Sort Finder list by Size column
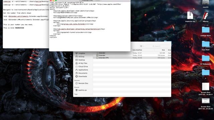 pos(163,50)
